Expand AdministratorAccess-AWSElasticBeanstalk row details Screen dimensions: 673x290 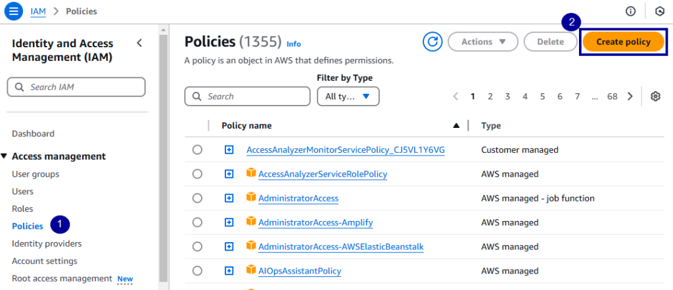coord(229,247)
